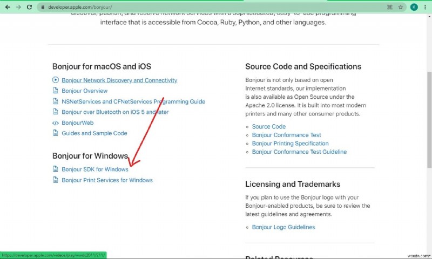Open the BonjourWeb sample code link
The height and width of the screenshot is (259, 432).
[78, 122]
